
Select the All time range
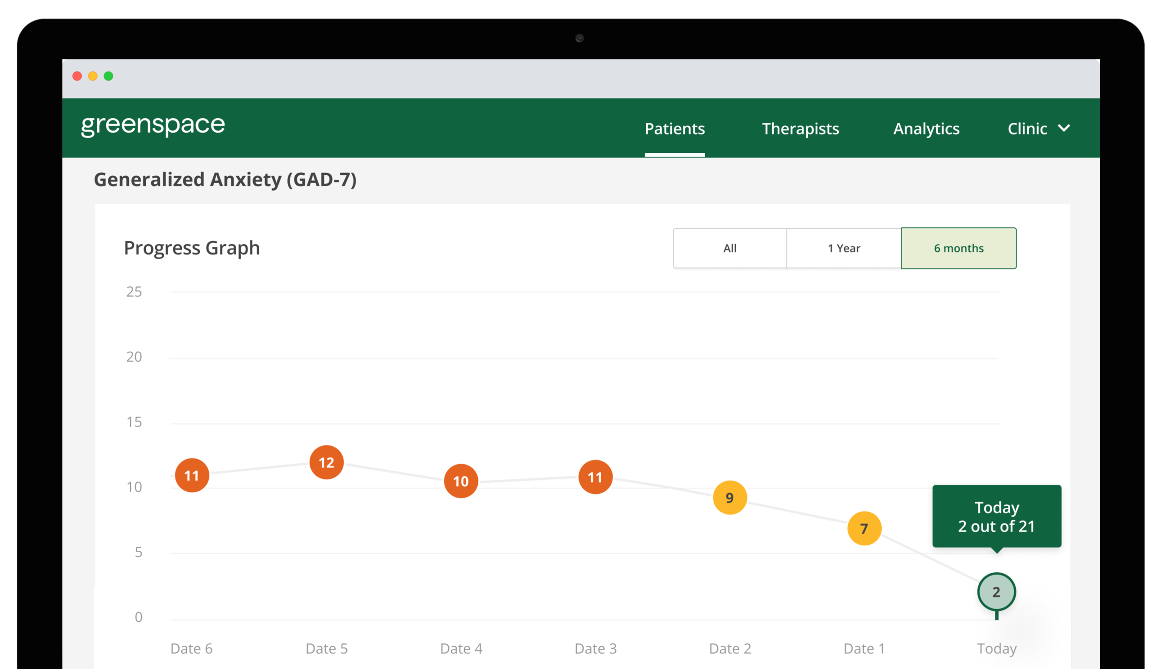(x=729, y=249)
